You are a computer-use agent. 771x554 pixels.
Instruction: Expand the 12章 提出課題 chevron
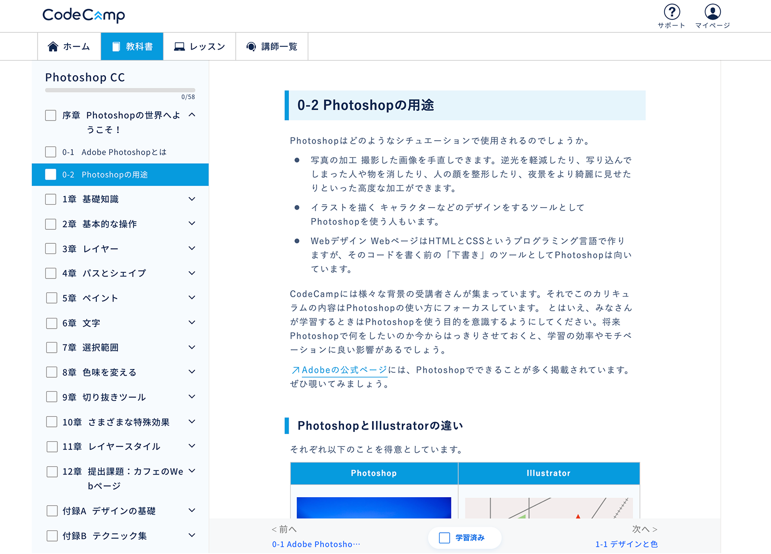click(x=192, y=471)
